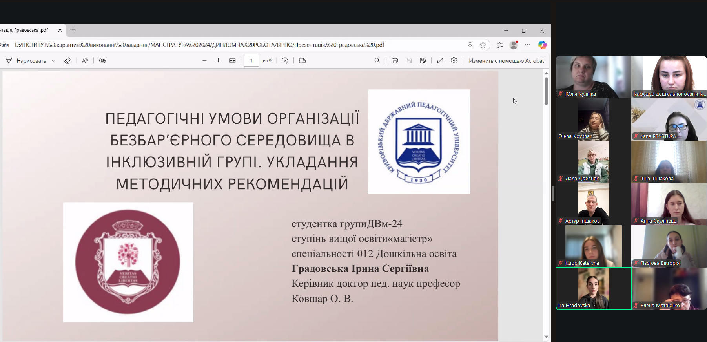Activate the Read aloud icon
Screen dimensions: 707x342
click(x=85, y=61)
